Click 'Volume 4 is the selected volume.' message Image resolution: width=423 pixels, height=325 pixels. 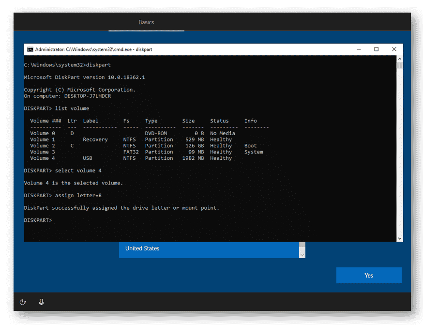click(x=74, y=183)
